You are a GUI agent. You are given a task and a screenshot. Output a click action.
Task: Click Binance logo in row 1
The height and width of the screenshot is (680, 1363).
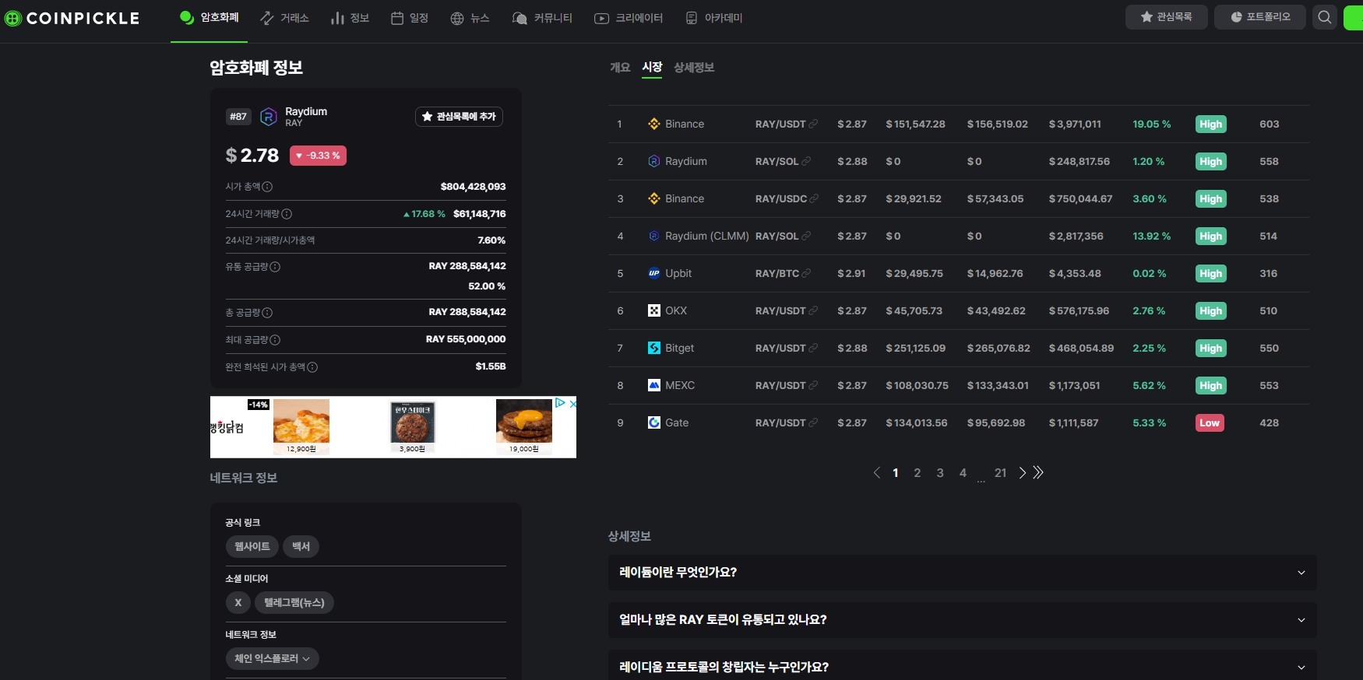click(x=654, y=124)
